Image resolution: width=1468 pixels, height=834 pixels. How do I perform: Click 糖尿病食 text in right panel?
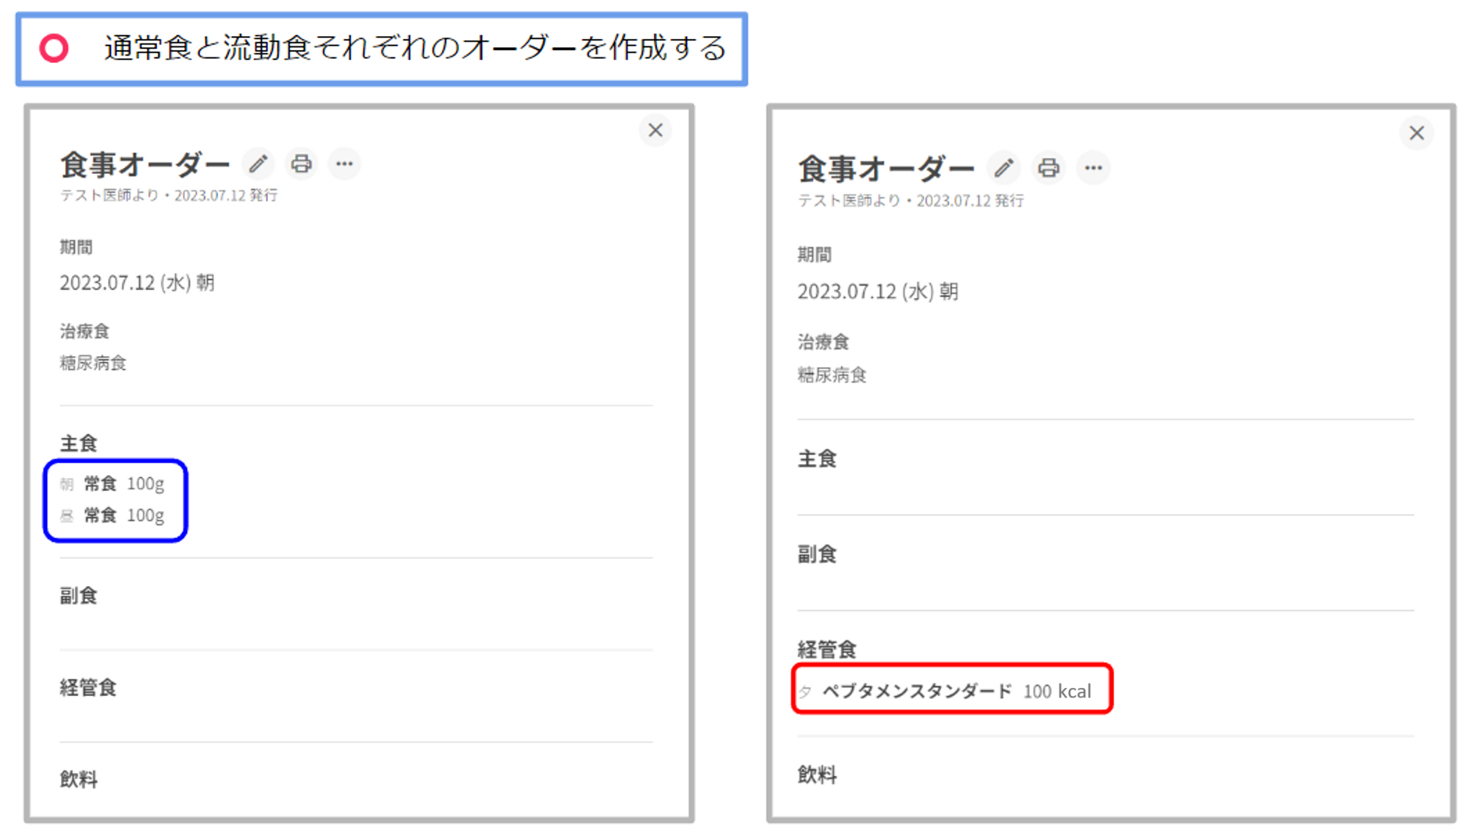pyautogui.click(x=832, y=375)
